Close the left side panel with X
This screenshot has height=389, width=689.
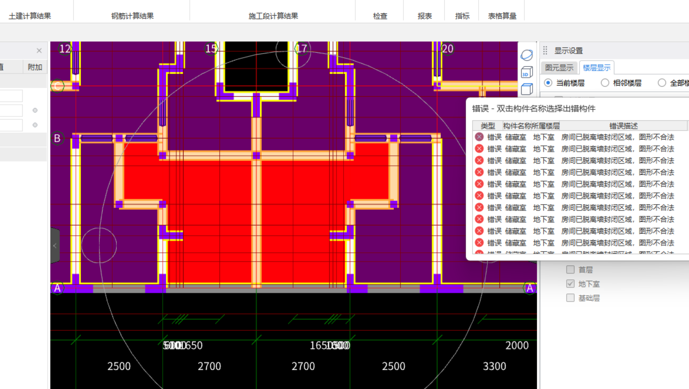(x=39, y=51)
